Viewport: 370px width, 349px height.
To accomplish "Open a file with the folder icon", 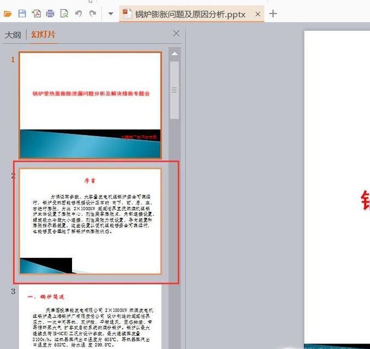I will pyautogui.click(x=8, y=14).
